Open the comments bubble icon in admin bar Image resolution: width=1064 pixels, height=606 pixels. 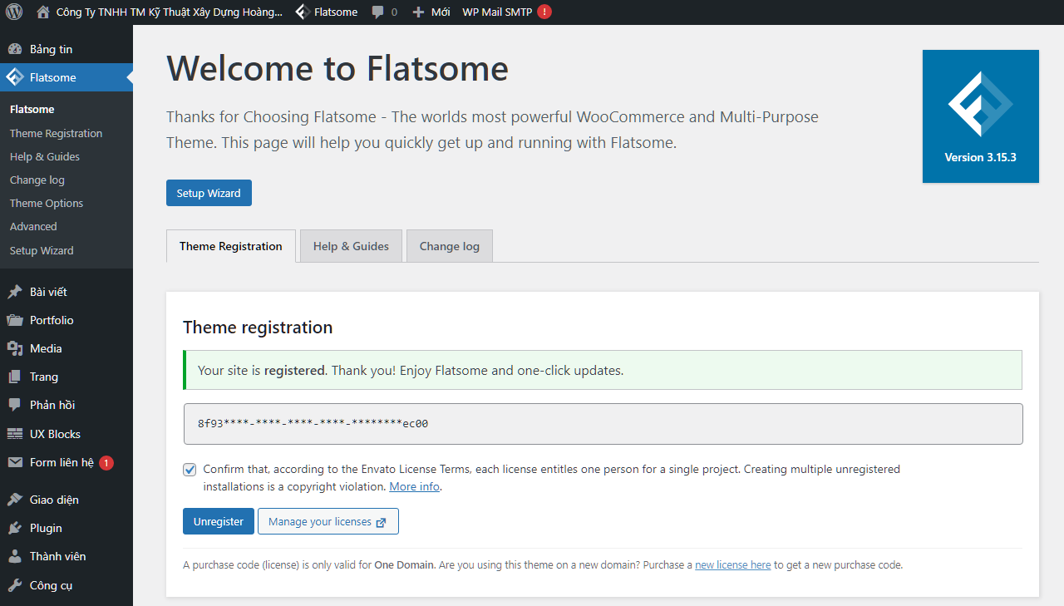pos(378,12)
